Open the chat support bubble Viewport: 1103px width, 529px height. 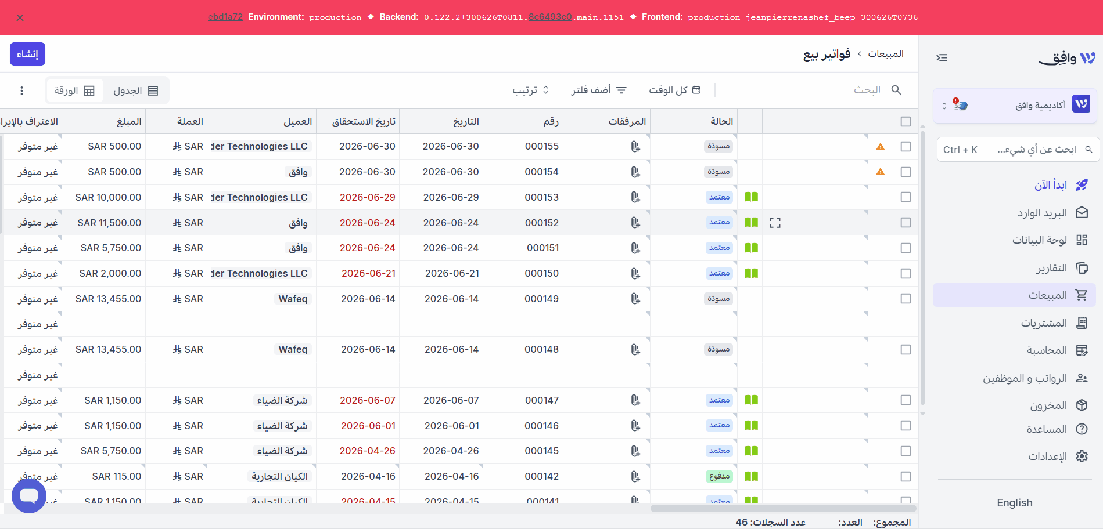(x=29, y=495)
